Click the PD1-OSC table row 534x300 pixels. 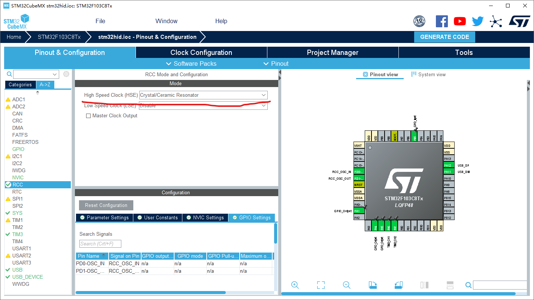[x=174, y=271]
